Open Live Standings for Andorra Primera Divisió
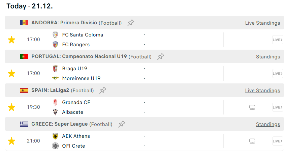The height and width of the screenshot is (154, 287). [262, 23]
